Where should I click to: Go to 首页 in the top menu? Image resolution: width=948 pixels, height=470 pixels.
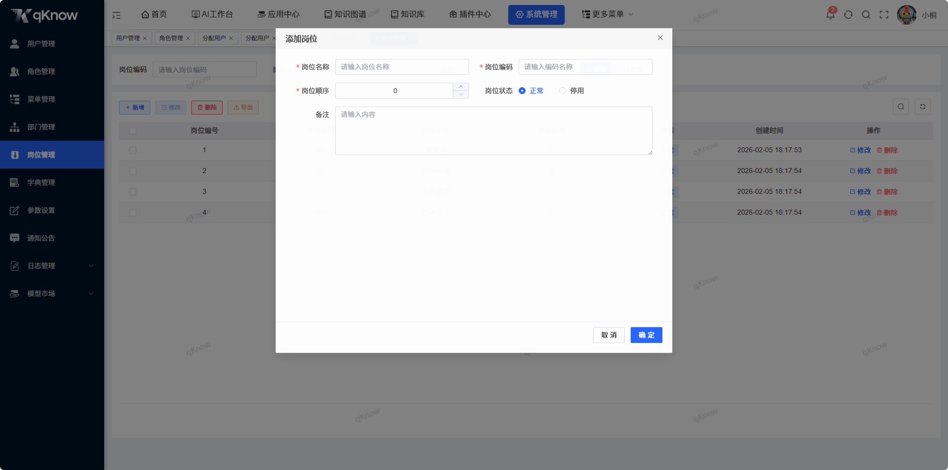pyautogui.click(x=154, y=14)
